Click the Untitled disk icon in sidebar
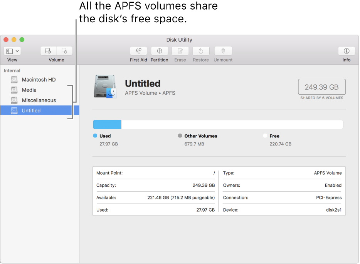Image resolution: width=360 pixels, height=264 pixels. click(14, 111)
